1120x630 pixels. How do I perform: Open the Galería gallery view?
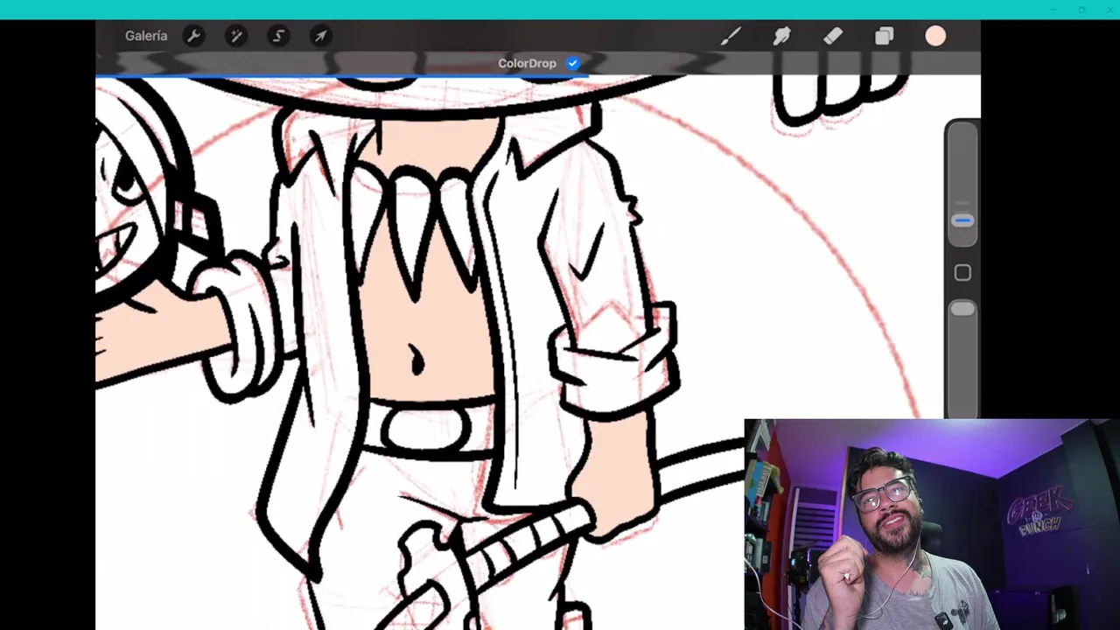point(145,36)
